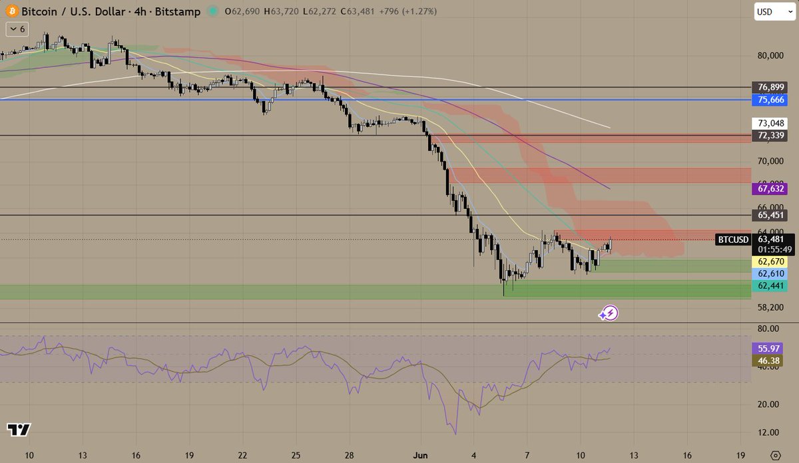
Task: Click the 72,339 price level label
Action: pos(769,136)
